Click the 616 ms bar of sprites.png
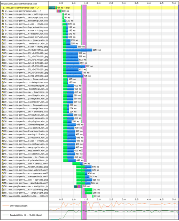 pos(84,180)
